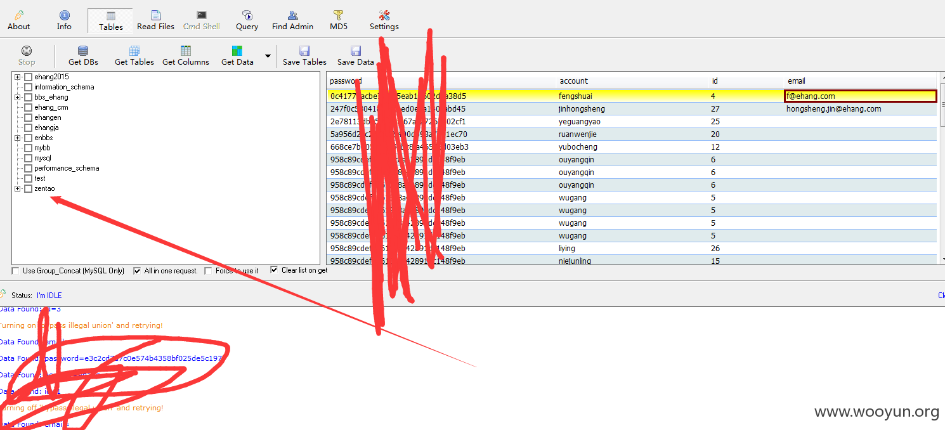Expand the bbs_ehang database node
945x430 pixels.
18,97
